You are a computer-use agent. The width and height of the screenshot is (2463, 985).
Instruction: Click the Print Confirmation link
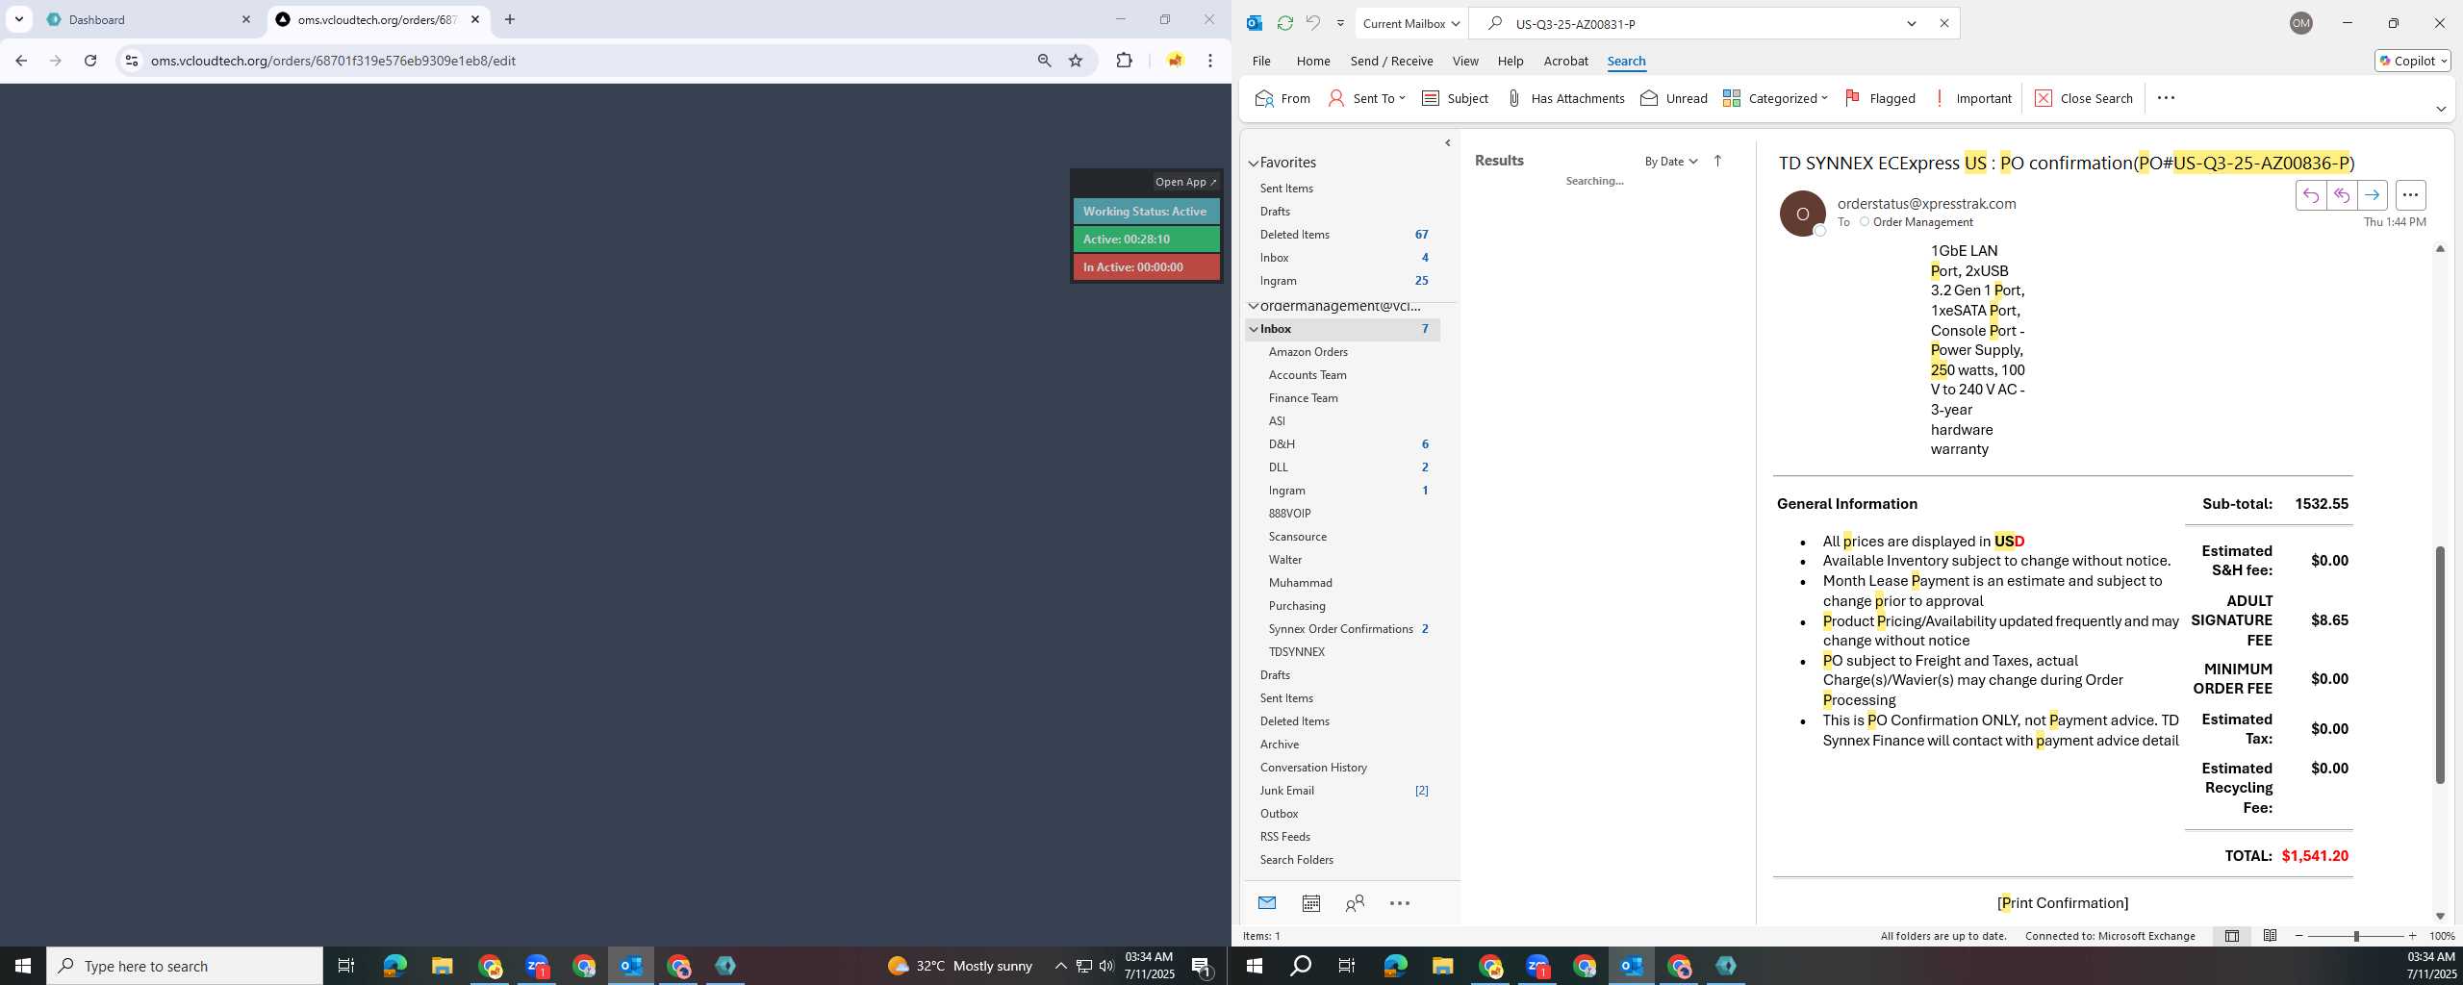point(2063,903)
